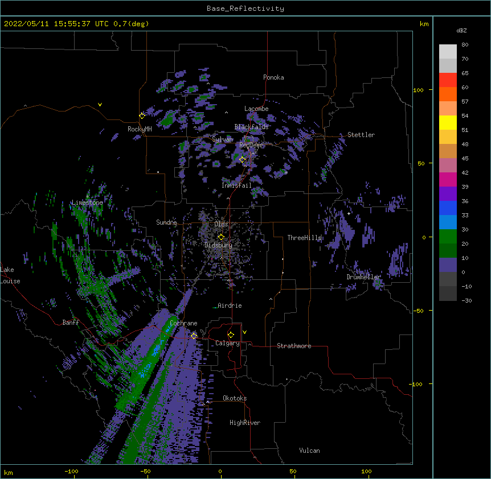Click the yellow marker near Olds

221,237
